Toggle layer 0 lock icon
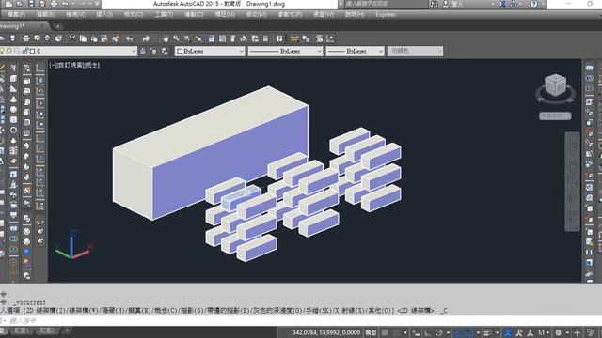 pyautogui.click(x=25, y=51)
